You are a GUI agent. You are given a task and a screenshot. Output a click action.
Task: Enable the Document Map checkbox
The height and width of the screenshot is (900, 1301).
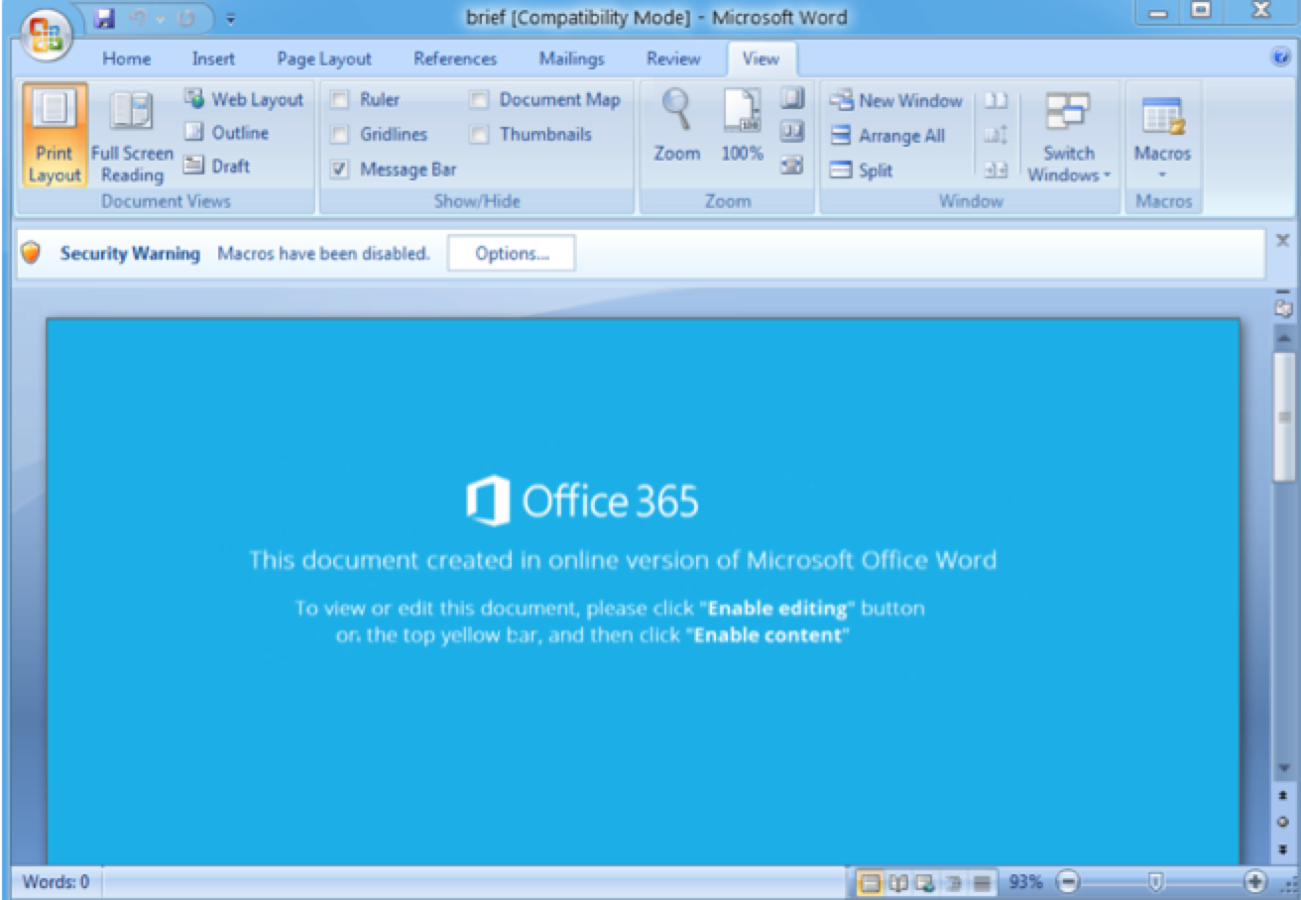coord(480,99)
